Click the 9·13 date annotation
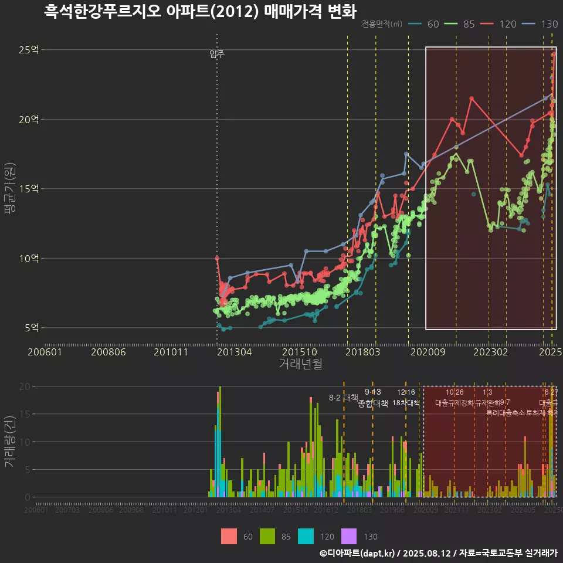The width and height of the screenshot is (563, 563). (373, 392)
